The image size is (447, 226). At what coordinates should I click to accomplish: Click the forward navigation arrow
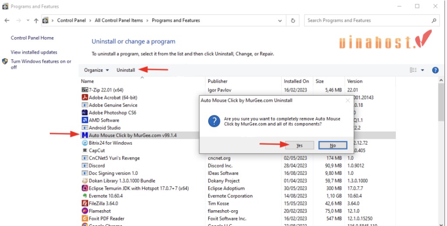click(x=18, y=21)
